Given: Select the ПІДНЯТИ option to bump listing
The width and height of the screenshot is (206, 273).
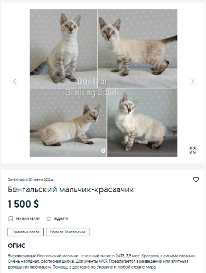Looking at the screenshot, I should 61,219.
